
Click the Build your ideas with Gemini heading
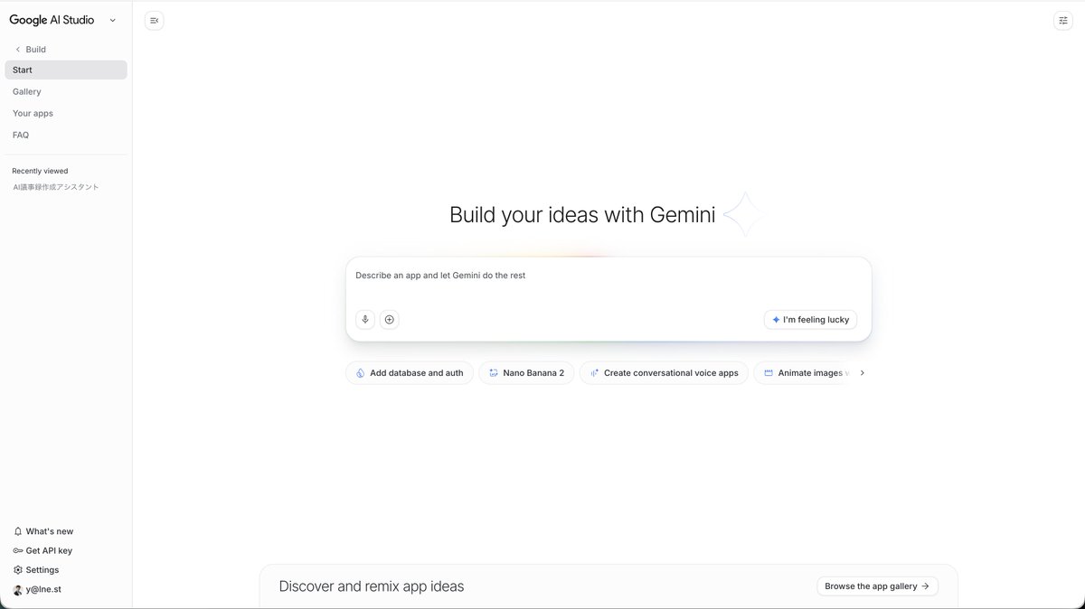(x=582, y=215)
